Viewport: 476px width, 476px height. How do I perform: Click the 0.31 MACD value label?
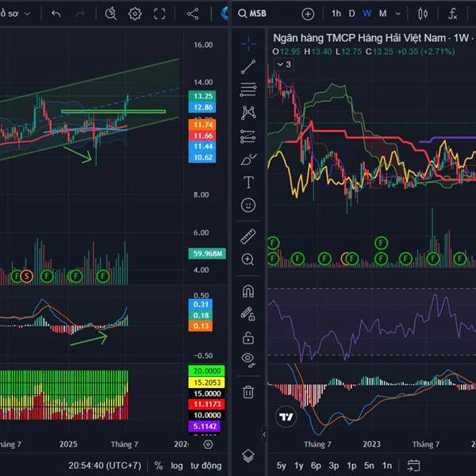[x=201, y=305]
